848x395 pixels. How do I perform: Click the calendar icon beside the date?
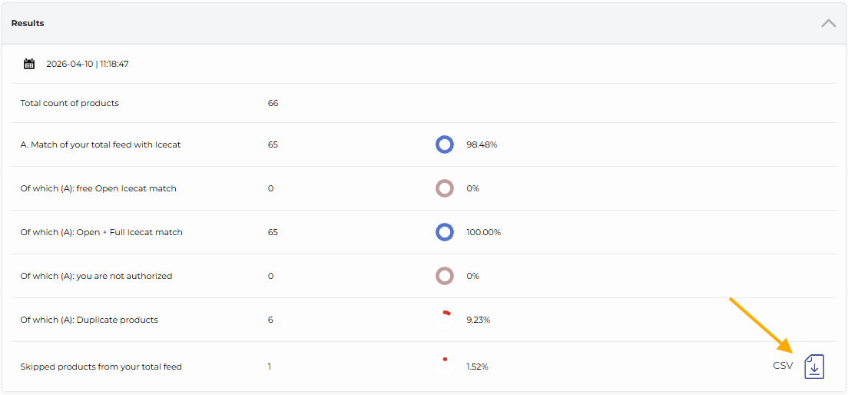tap(29, 65)
